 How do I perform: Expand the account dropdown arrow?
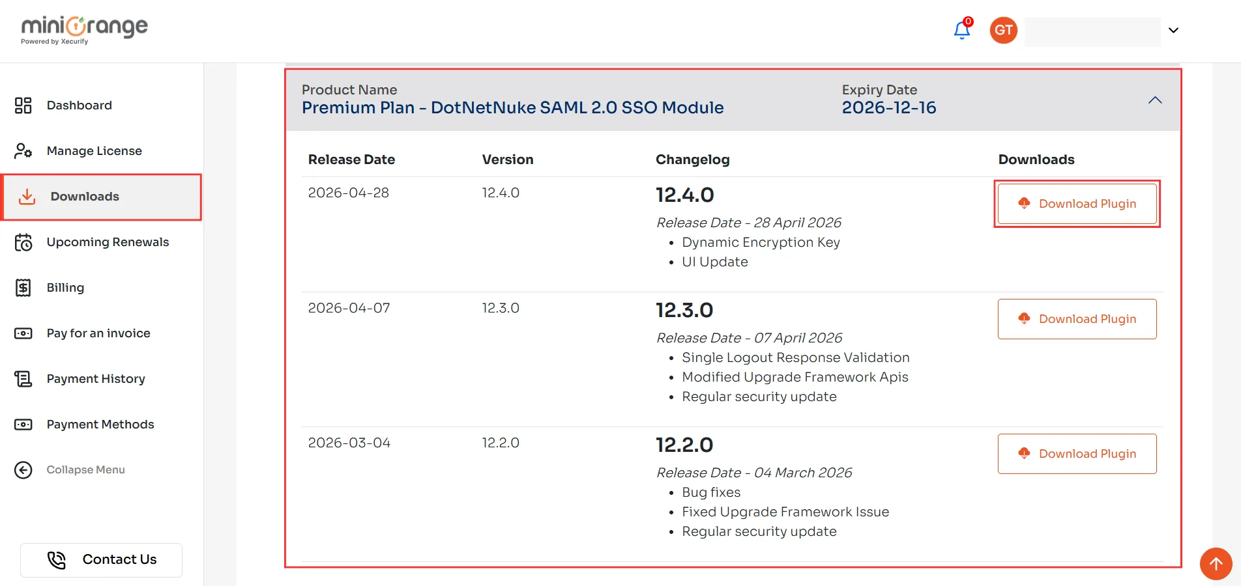[1173, 31]
